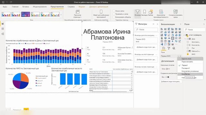Choose Переименовать in context menu
The width and height of the screenshot is (206, 115).
pyautogui.click(x=190, y=62)
